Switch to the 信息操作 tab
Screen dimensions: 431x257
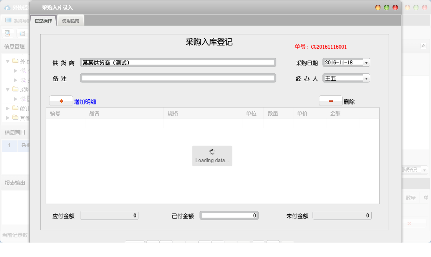pyautogui.click(x=43, y=20)
